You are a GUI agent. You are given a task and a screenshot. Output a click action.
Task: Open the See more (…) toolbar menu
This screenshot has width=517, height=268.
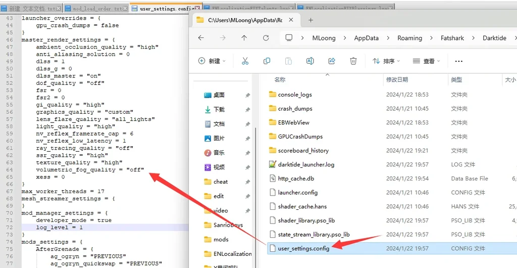458,61
